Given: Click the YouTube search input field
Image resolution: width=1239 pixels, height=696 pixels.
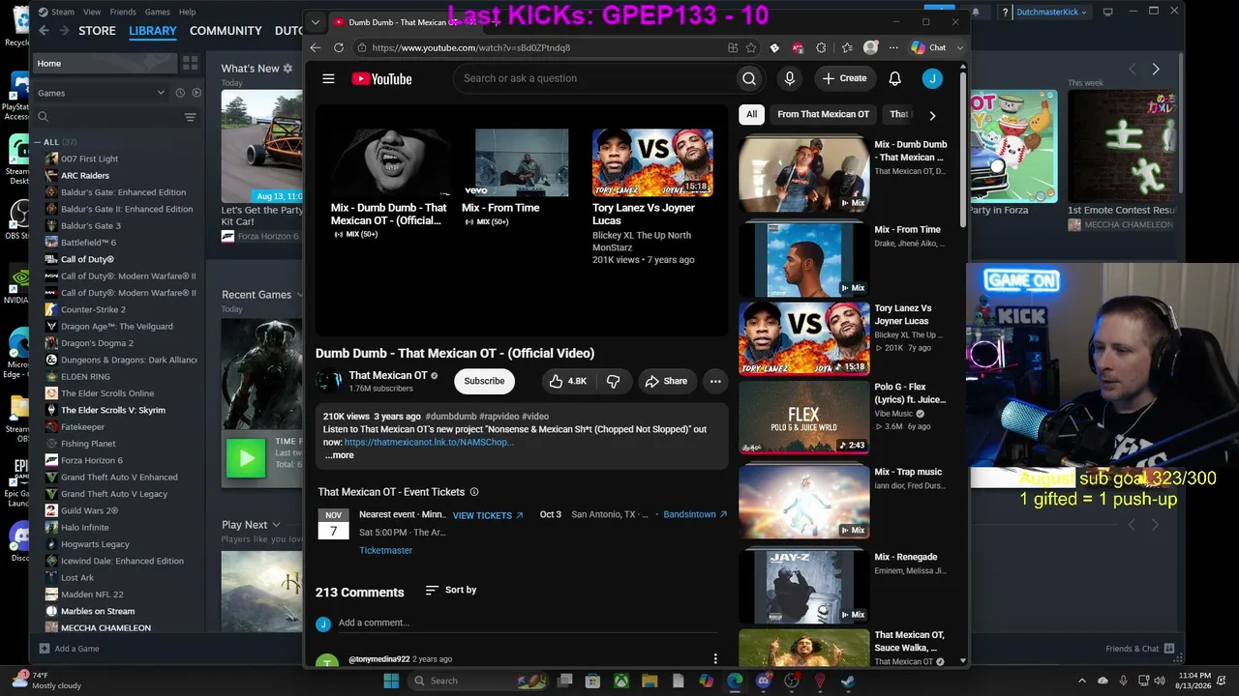Looking at the screenshot, I should click(x=593, y=78).
